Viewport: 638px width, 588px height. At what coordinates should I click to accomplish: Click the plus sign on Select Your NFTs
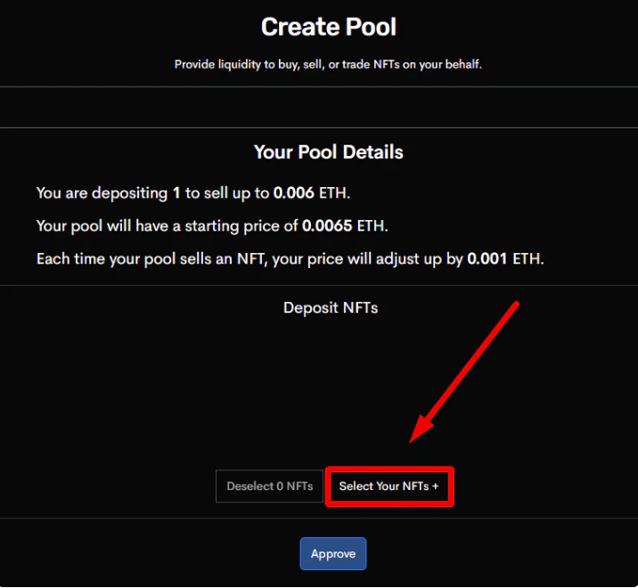point(436,486)
